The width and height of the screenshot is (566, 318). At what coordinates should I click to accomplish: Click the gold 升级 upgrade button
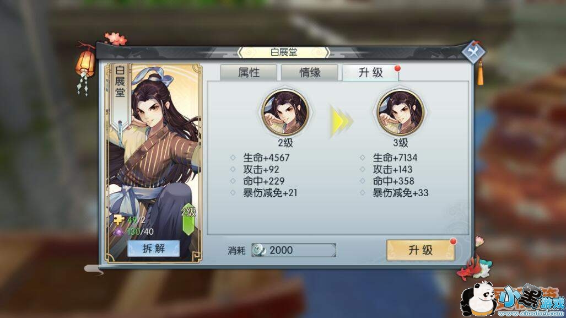(420, 250)
